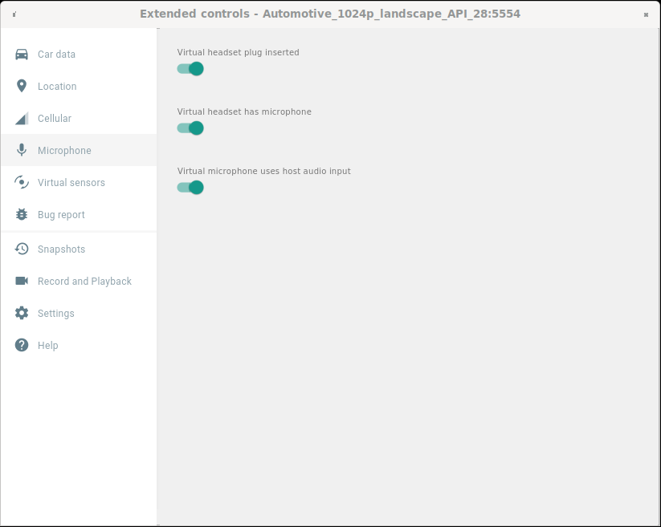661x527 pixels.
Task: Click the Record and Playback camera icon
Action: click(x=21, y=281)
